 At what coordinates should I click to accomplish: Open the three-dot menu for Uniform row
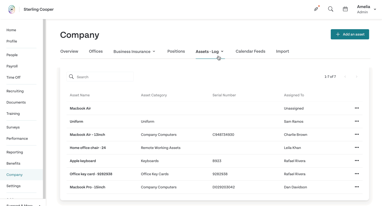357,121
